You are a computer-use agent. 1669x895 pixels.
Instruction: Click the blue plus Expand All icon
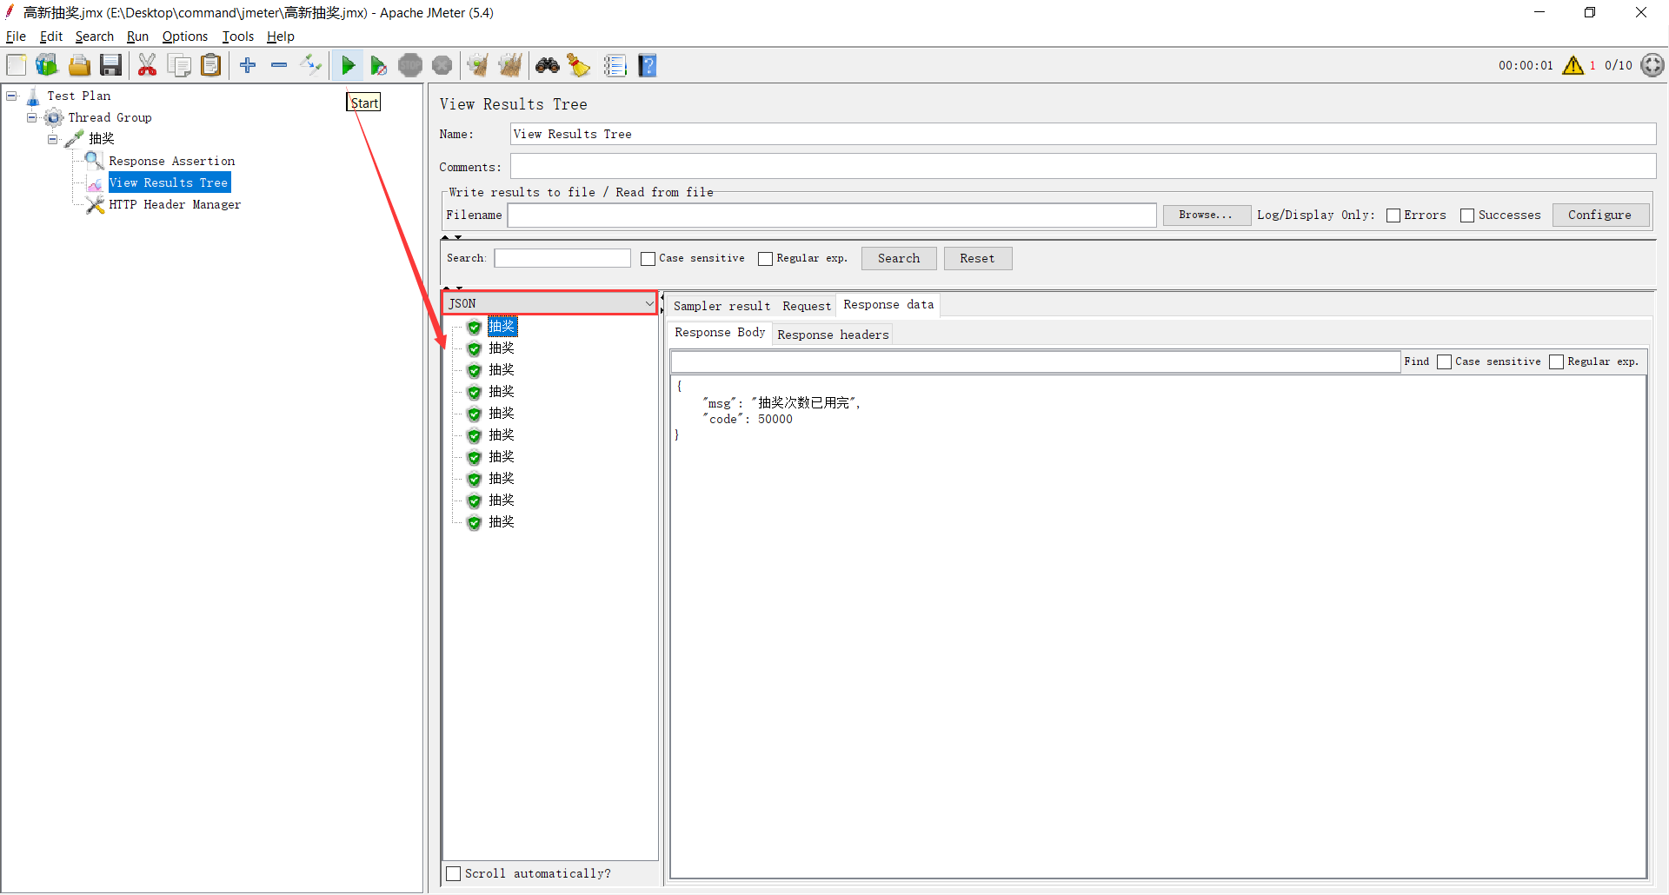(x=248, y=65)
